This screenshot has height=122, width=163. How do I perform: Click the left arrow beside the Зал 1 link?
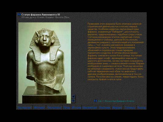pyautogui.click(x=94, y=101)
